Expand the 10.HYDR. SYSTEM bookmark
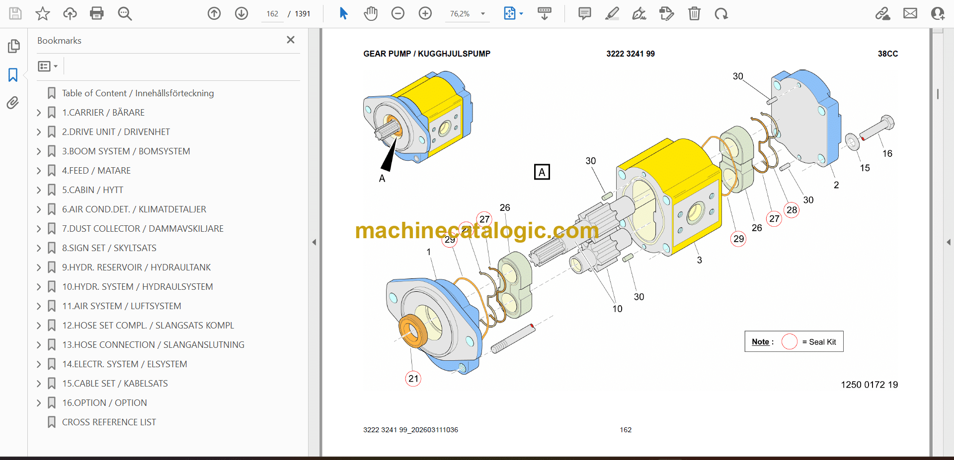 click(39, 287)
